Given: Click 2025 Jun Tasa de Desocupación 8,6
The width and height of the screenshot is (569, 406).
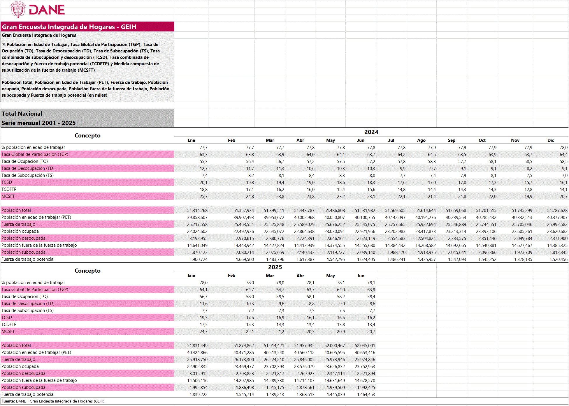Looking at the screenshot, I should point(372,304).
